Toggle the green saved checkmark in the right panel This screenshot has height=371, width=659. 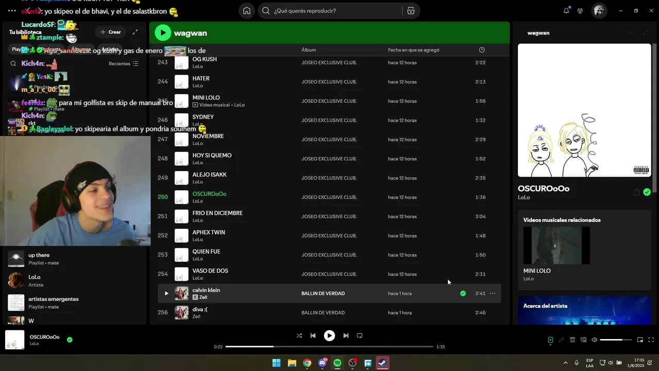pos(647,192)
